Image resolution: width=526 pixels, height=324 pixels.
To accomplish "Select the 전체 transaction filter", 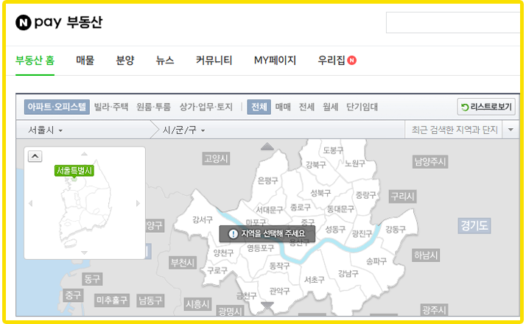I will pyautogui.click(x=259, y=107).
